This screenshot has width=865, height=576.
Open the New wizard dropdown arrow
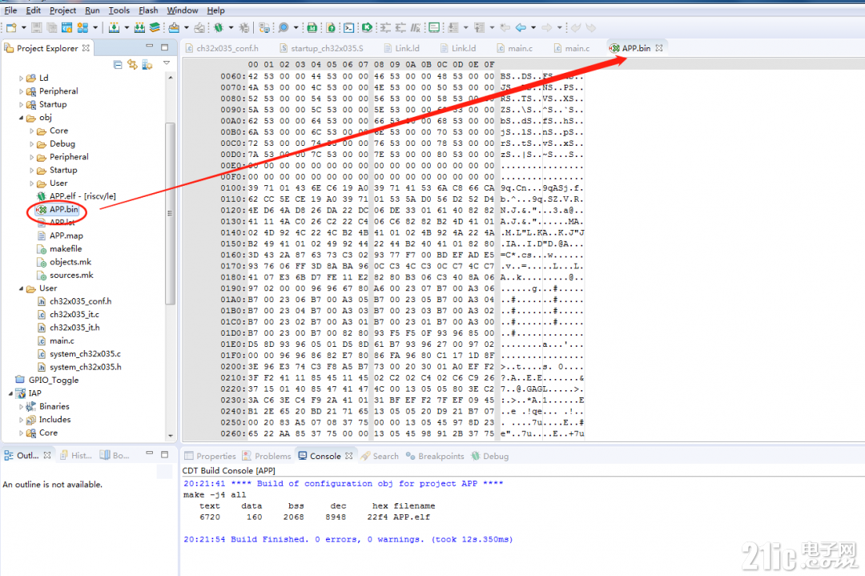(24, 27)
